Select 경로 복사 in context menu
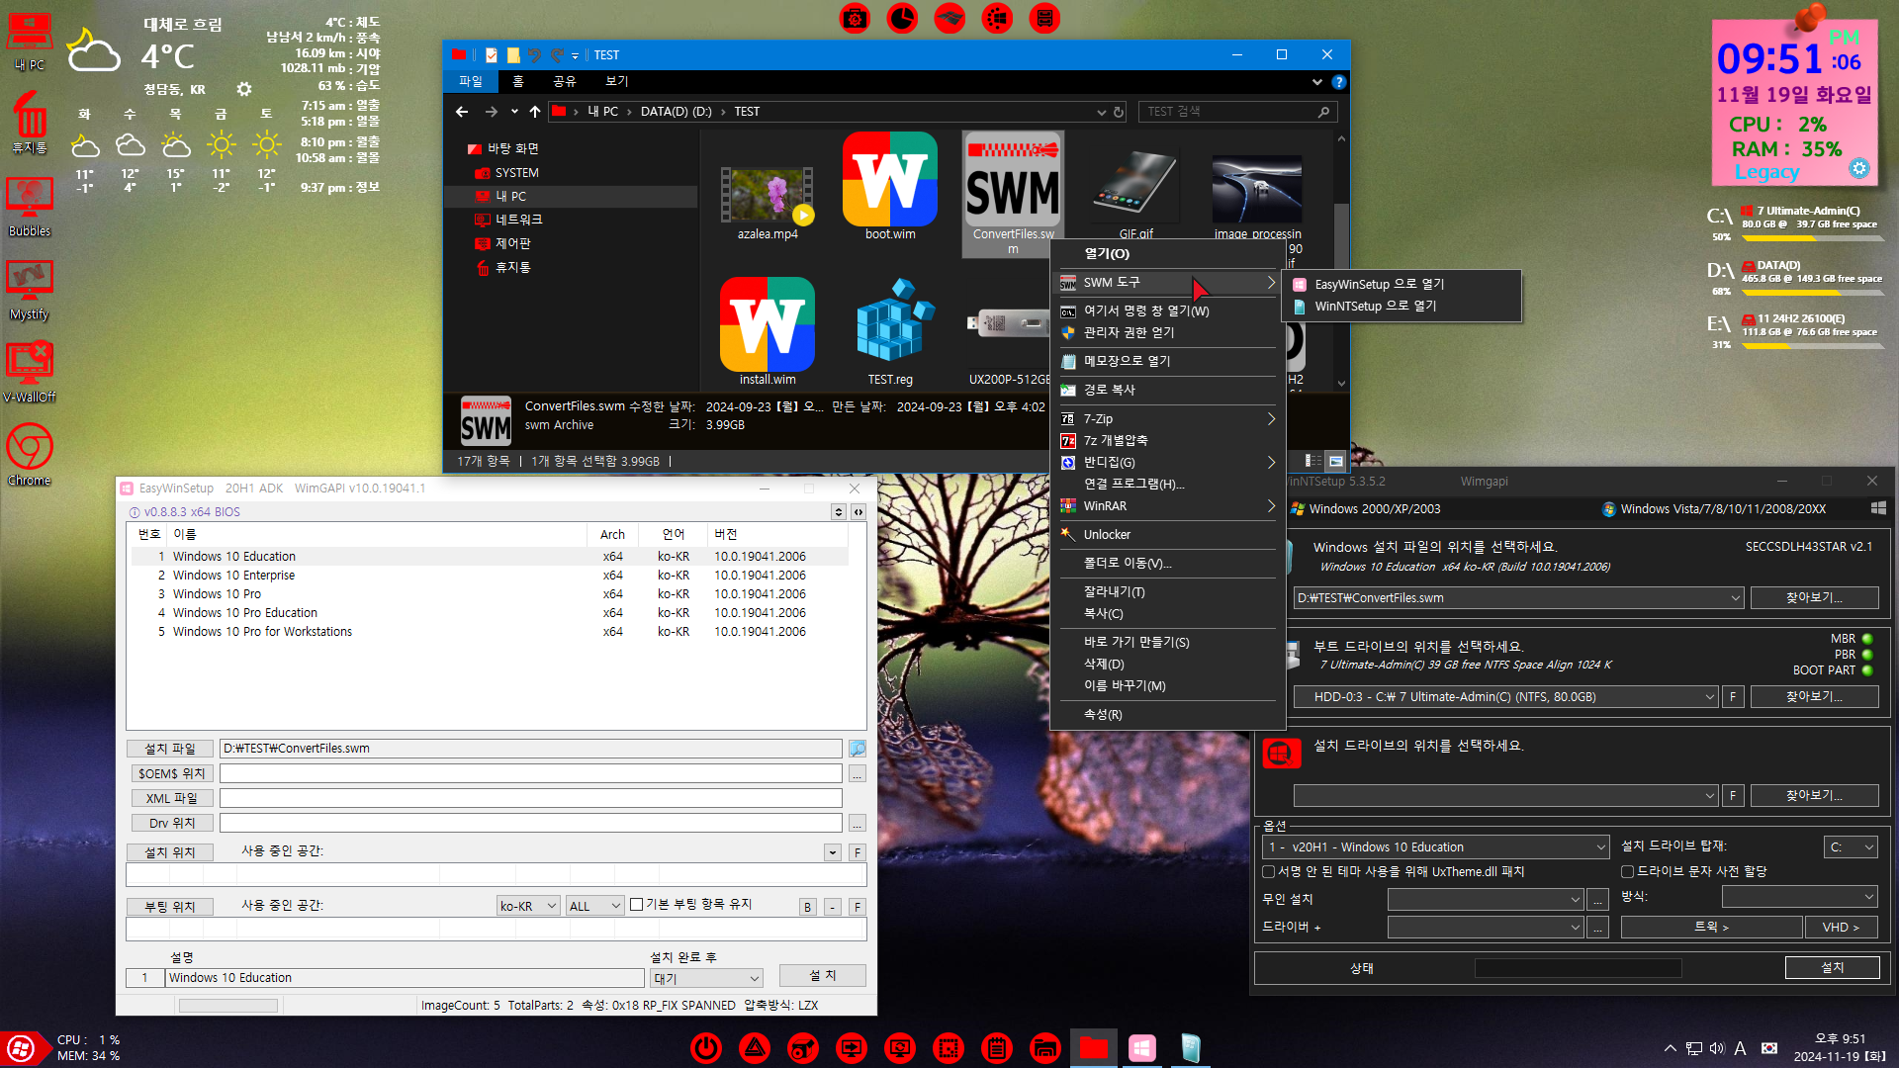The image size is (1899, 1068). tap(1167, 391)
